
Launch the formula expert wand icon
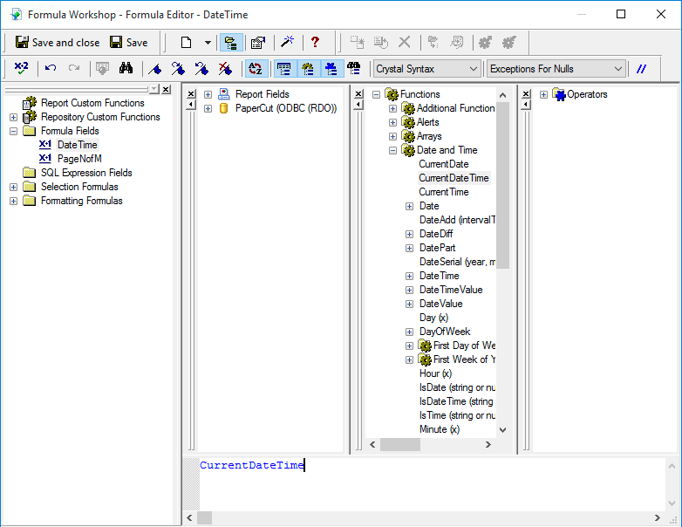(x=287, y=42)
